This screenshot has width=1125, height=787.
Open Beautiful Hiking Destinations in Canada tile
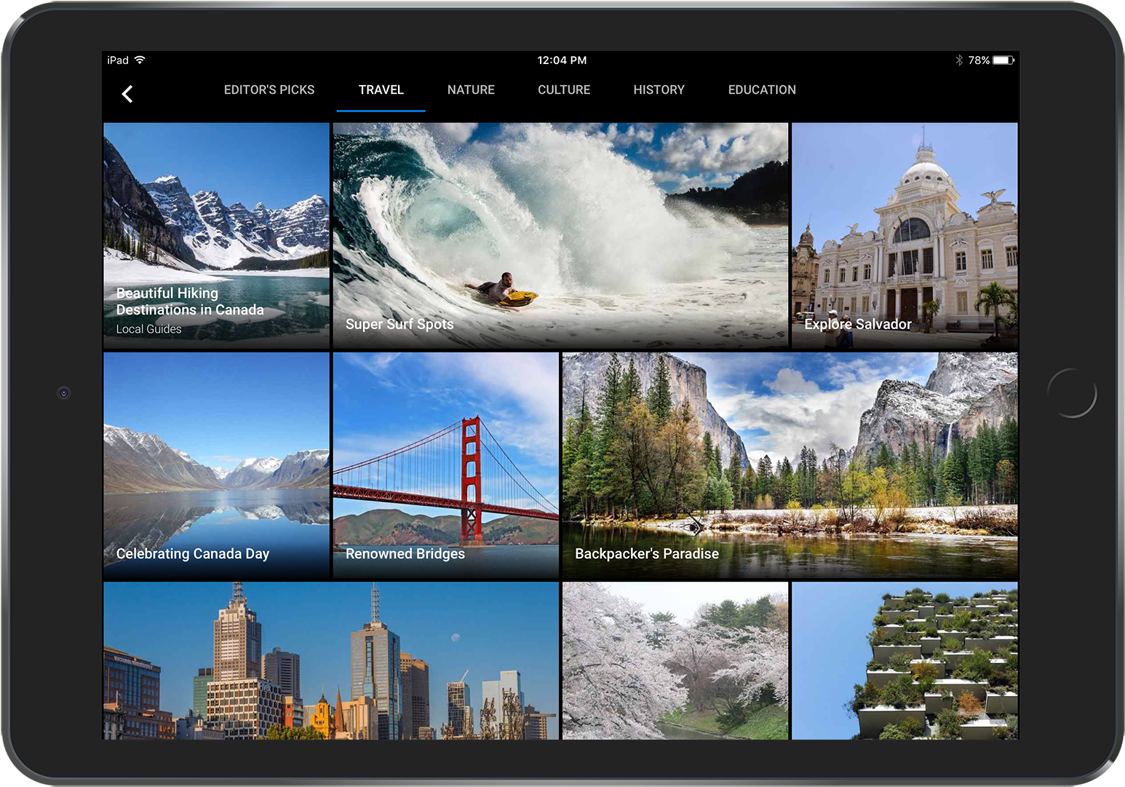pyautogui.click(x=217, y=236)
